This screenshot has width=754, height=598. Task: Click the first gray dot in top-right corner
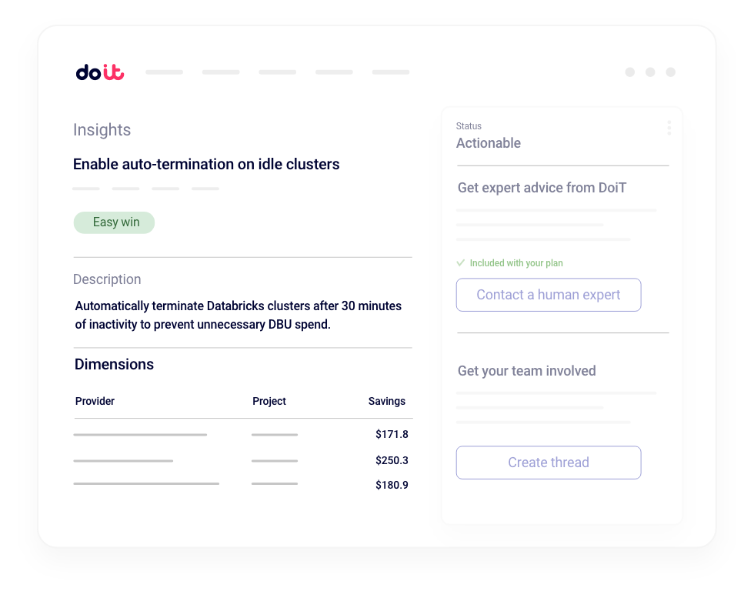pos(630,72)
